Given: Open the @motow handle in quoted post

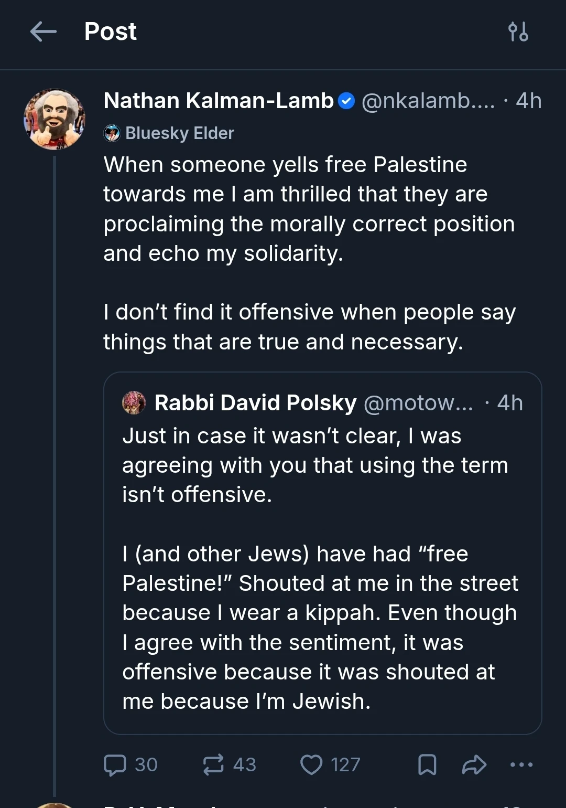Looking at the screenshot, I should [x=418, y=403].
